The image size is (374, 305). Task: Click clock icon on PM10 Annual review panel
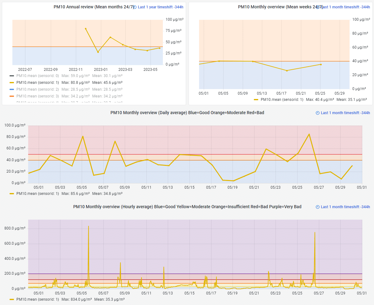point(135,7)
